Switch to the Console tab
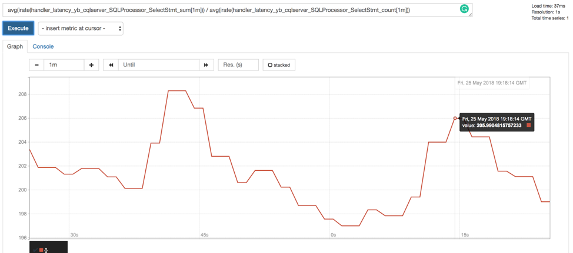Screen dimensions: 573x253 (43, 46)
